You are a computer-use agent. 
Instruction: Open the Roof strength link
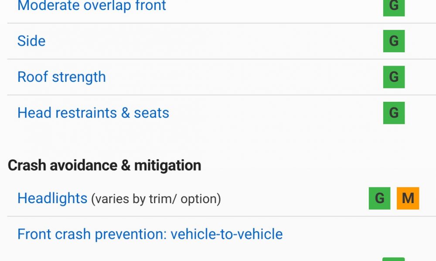[61, 77]
